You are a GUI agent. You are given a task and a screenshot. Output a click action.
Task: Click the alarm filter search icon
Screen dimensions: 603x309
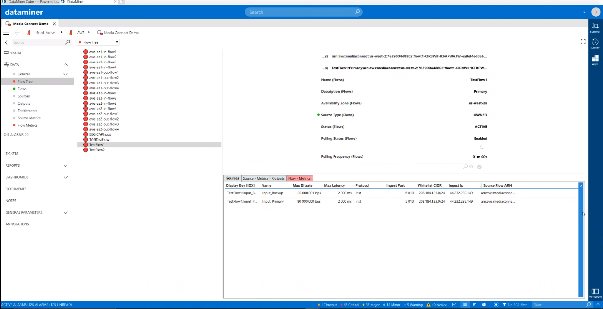589,305
